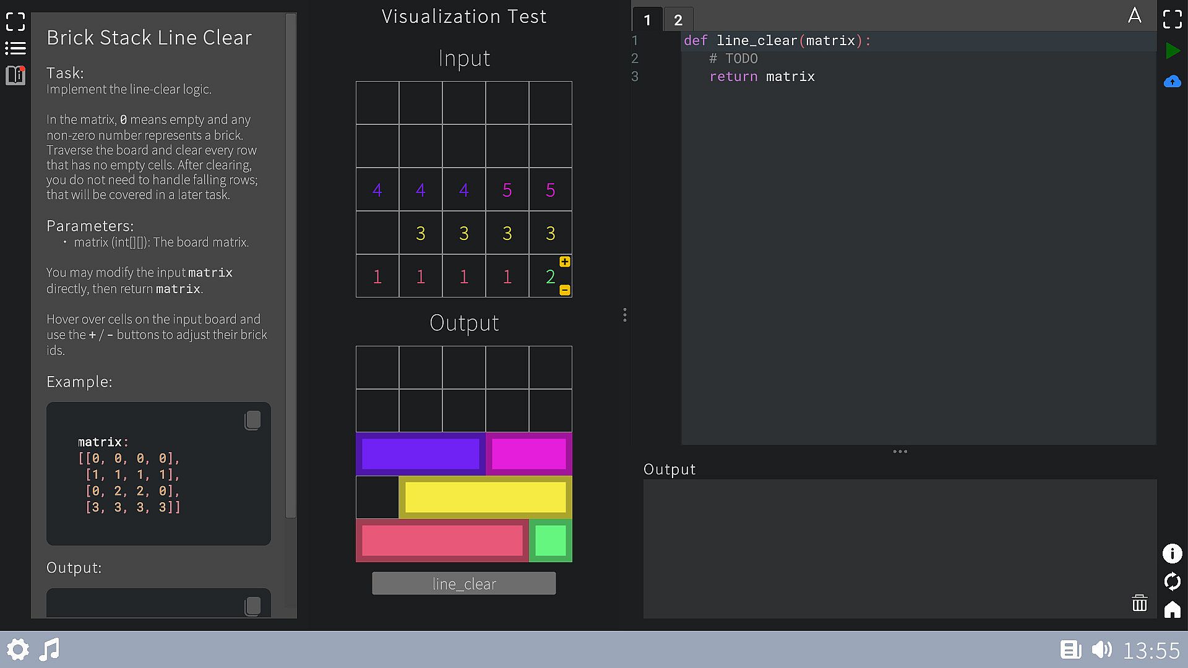The height and width of the screenshot is (668, 1188).
Task: Click the last yellow 3 input cell
Action: pyautogui.click(x=551, y=233)
